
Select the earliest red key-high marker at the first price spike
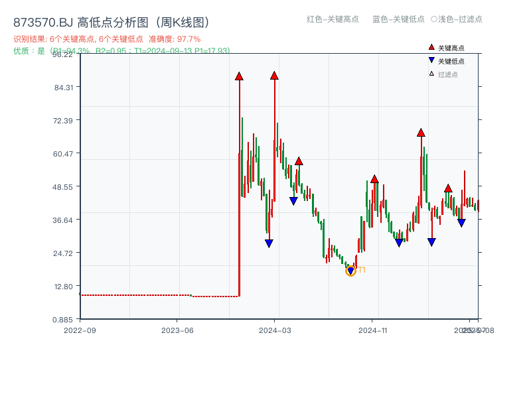tap(239, 76)
